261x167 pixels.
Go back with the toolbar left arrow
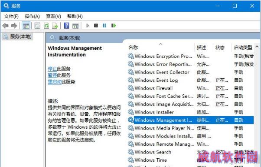tap(6, 26)
